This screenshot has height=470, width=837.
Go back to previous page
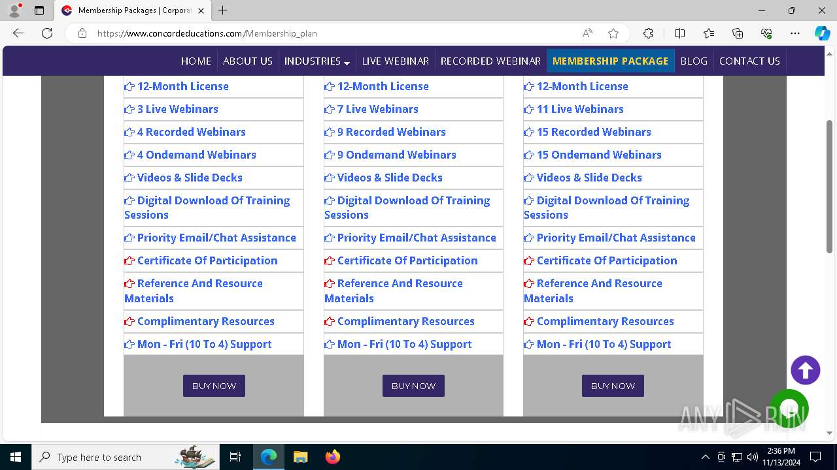tap(18, 33)
